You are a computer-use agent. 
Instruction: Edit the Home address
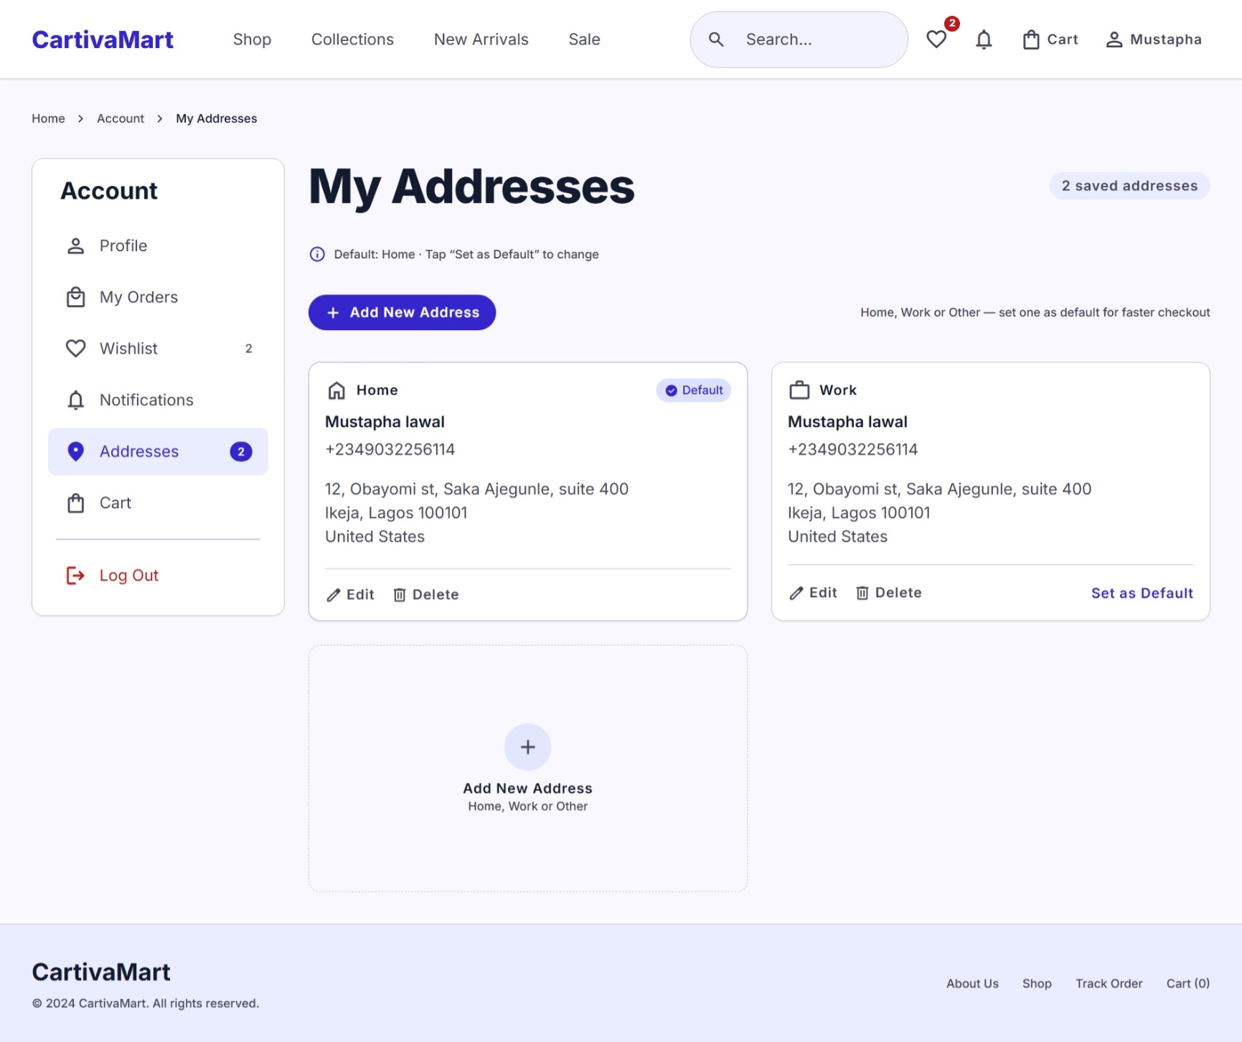click(x=350, y=595)
